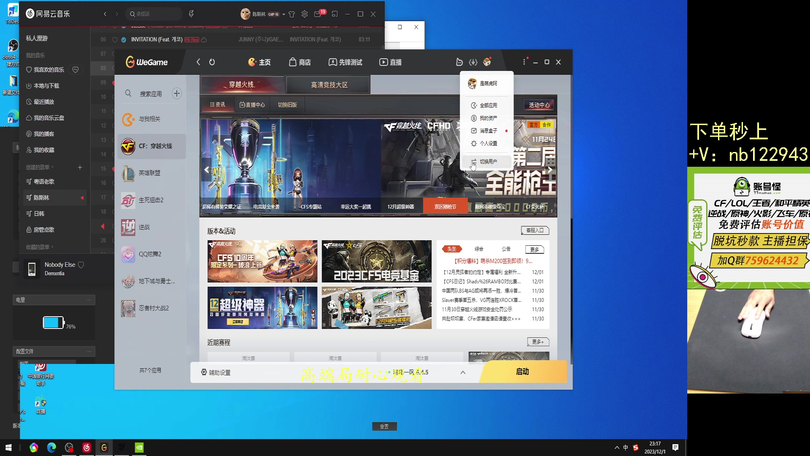The image size is (810, 456).
Task: Select 切换用户 in user menu
Action: pos(487,162)
